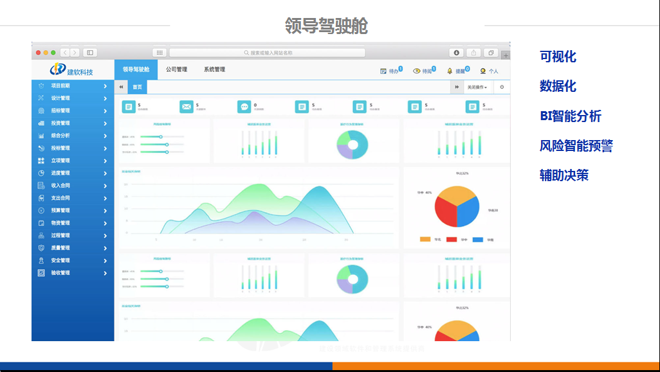Click the 投标管理 sidebar icon
Viewport: 660px width, 372px height.
tap(41, 148)
